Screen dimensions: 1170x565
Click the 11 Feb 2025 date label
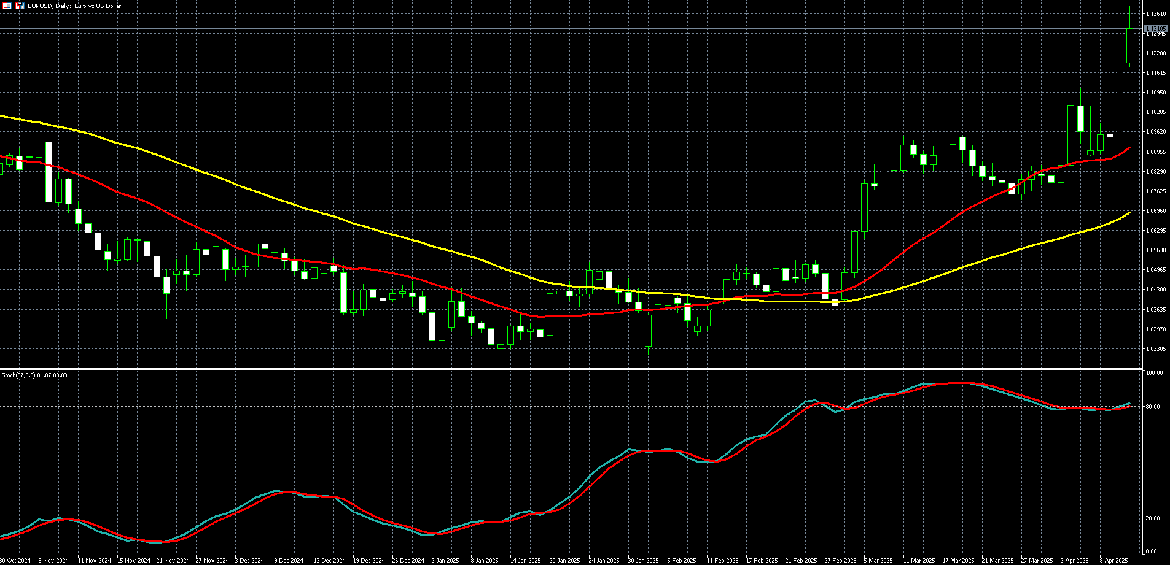722,560
